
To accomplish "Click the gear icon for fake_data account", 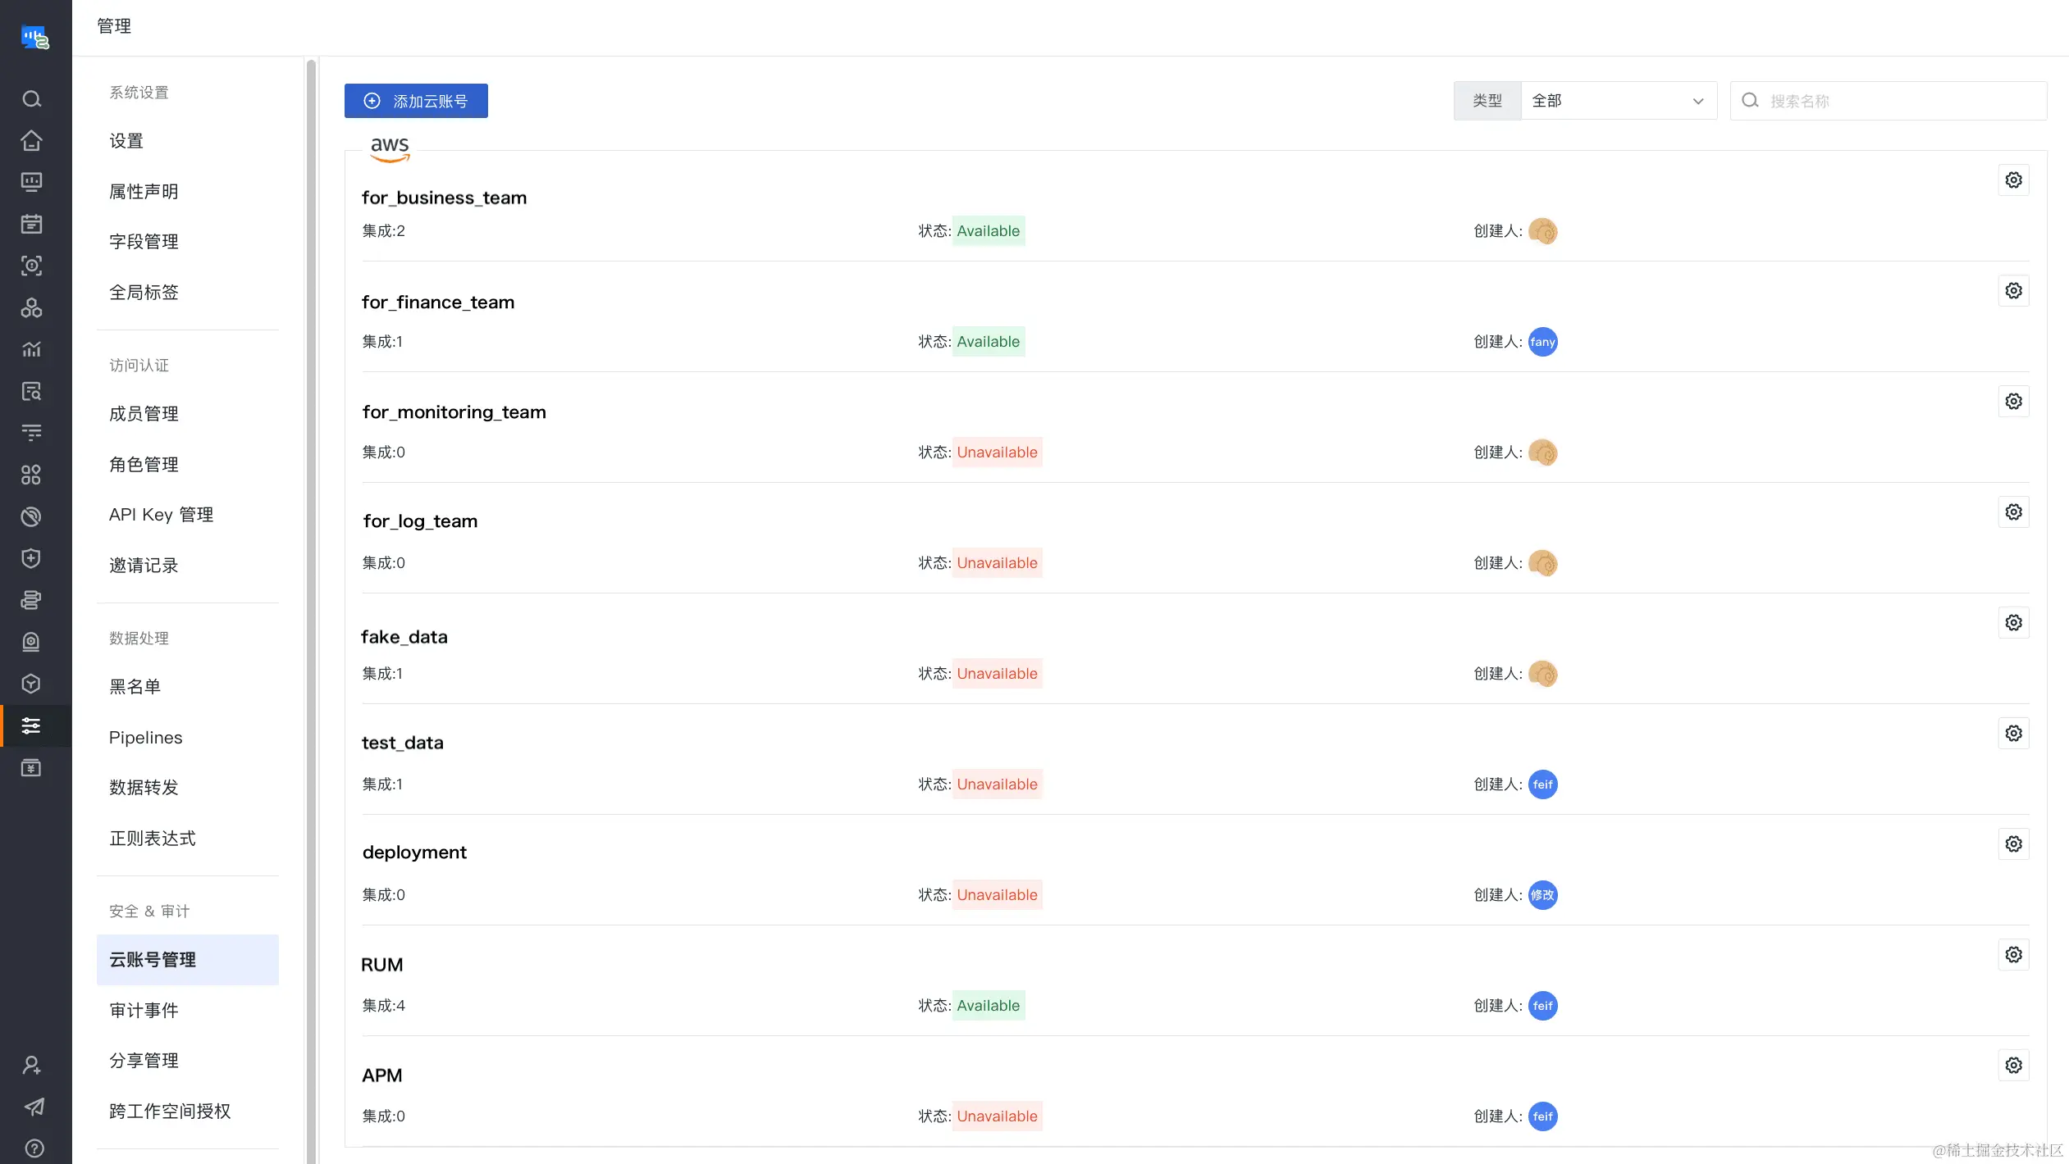I will click(2013, 623).
